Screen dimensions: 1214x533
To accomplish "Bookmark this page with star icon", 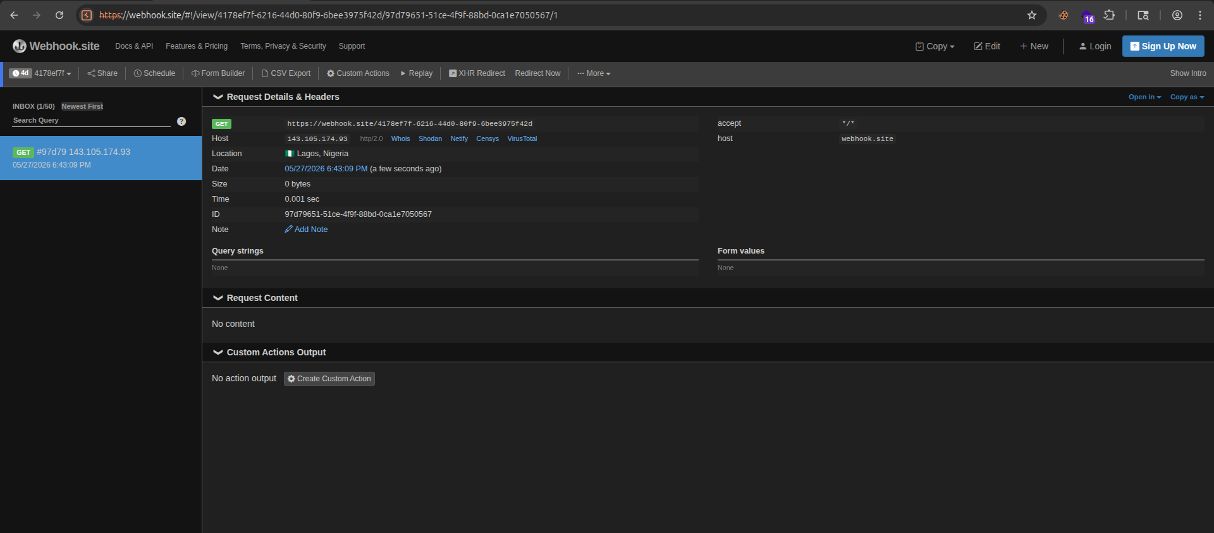I will click(x=1032, y=15).
